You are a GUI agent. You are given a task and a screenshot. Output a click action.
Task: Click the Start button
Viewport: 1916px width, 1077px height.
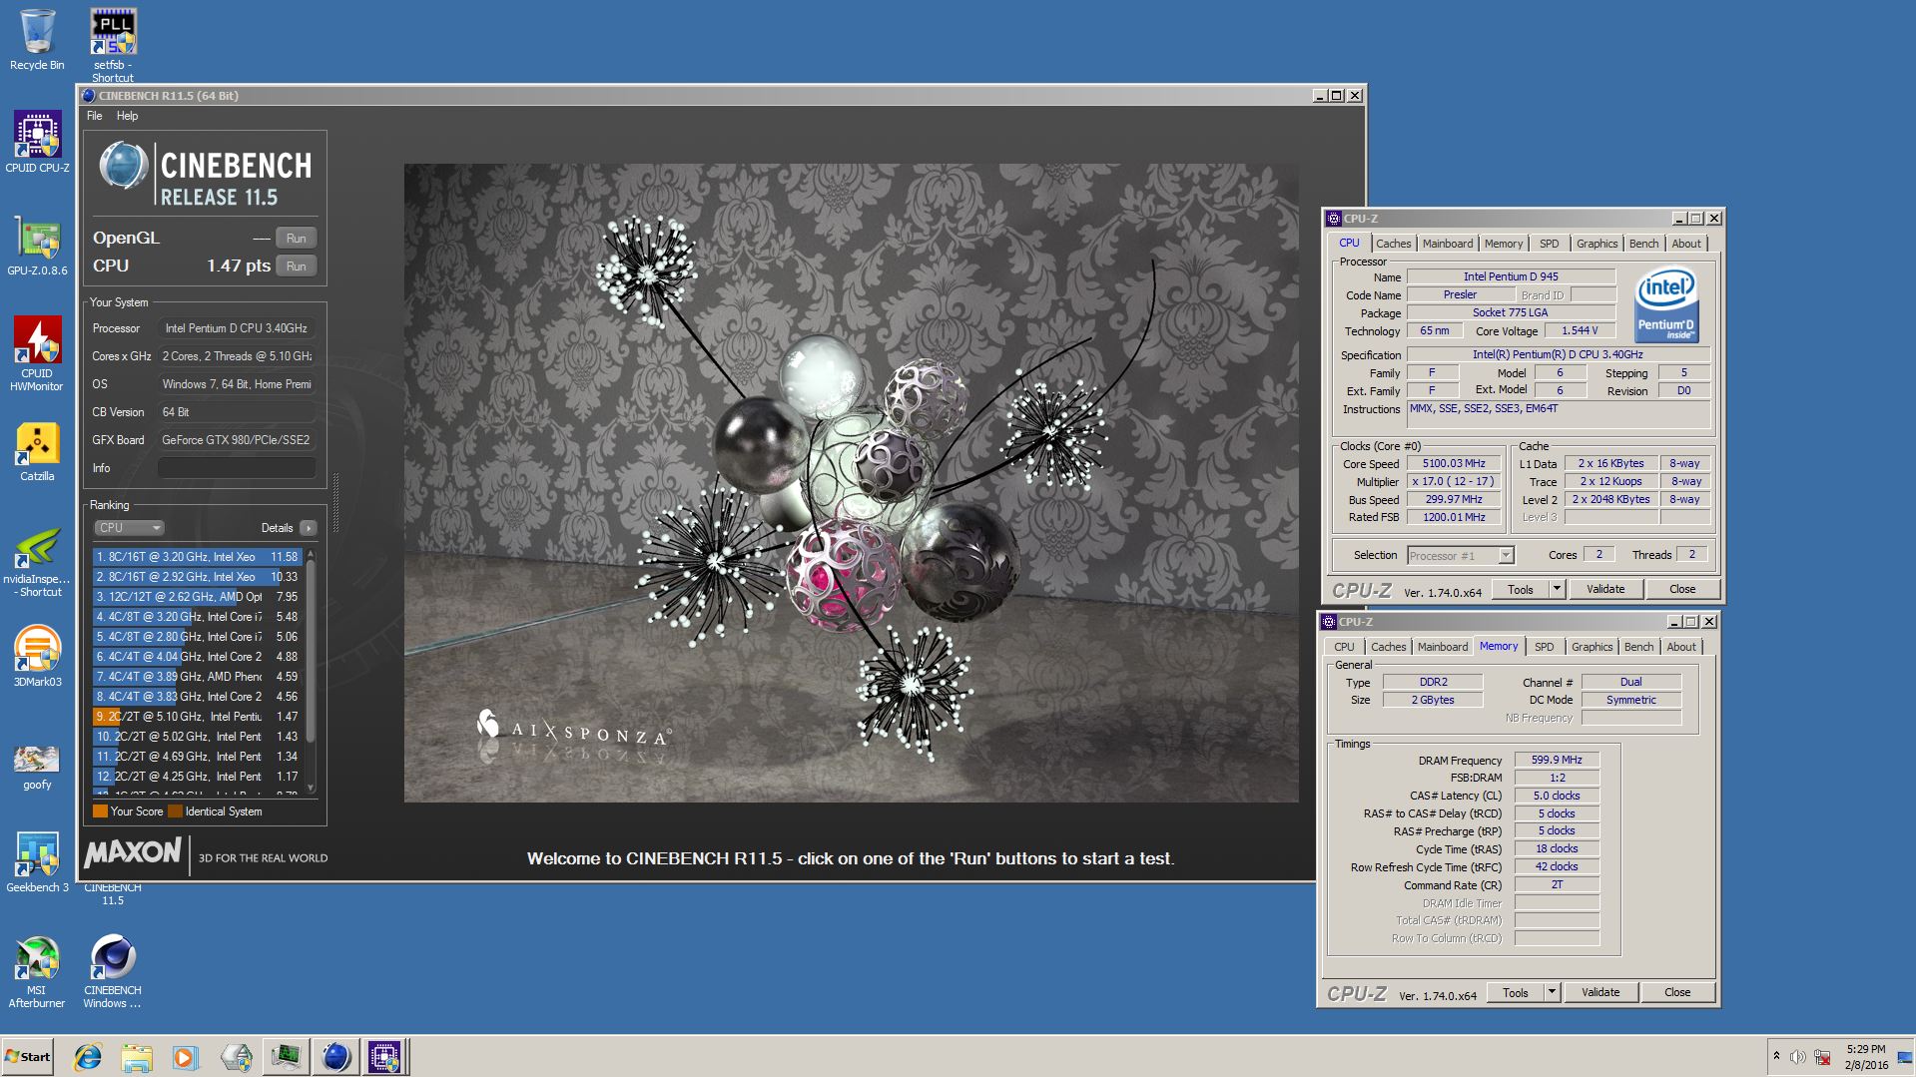(x=27, y=1057)
